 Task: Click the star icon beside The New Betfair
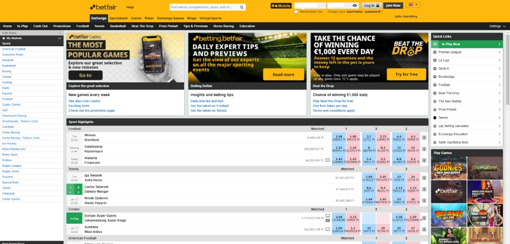pyautogui.click(x=435, y=102)
